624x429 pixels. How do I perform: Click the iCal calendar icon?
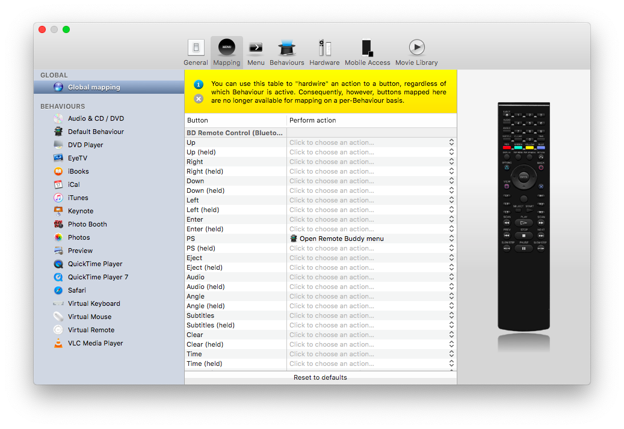pos(58,184)
